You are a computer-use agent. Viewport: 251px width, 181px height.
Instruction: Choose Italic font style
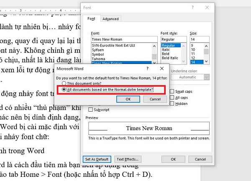(171, 50)
